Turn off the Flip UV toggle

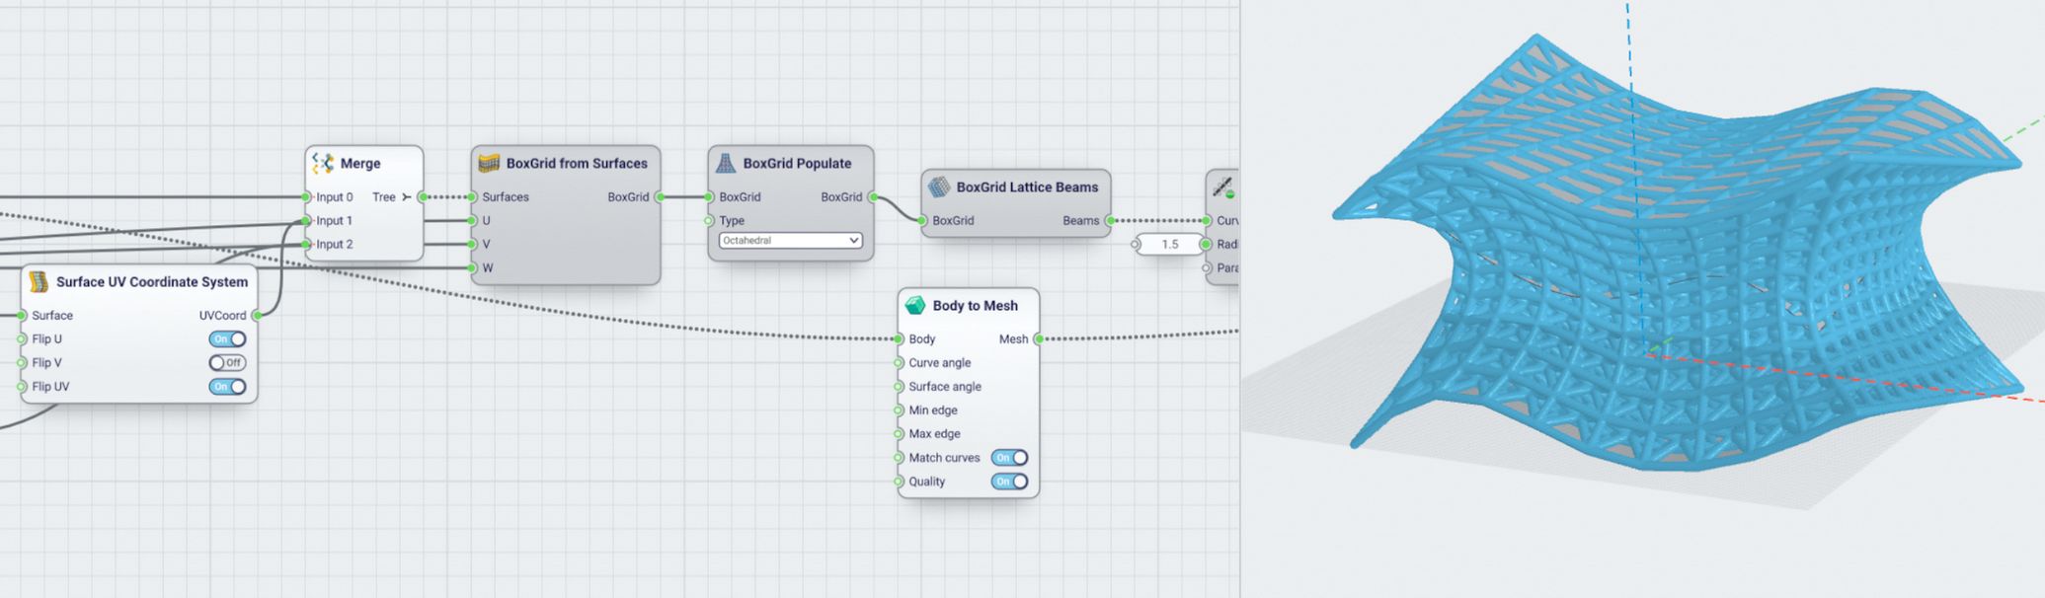(227, 387)
